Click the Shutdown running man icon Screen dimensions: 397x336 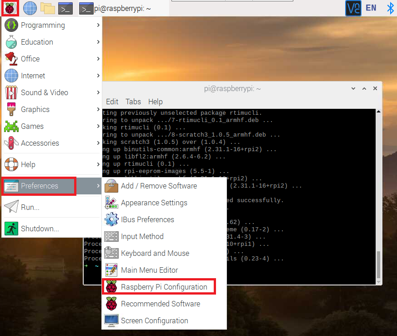coord(11,229)
